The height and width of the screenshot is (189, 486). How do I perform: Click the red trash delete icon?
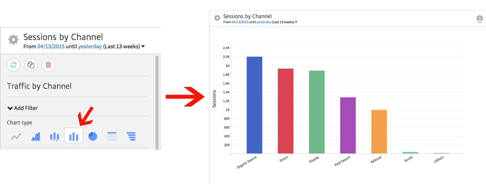[x=48, y=65]
